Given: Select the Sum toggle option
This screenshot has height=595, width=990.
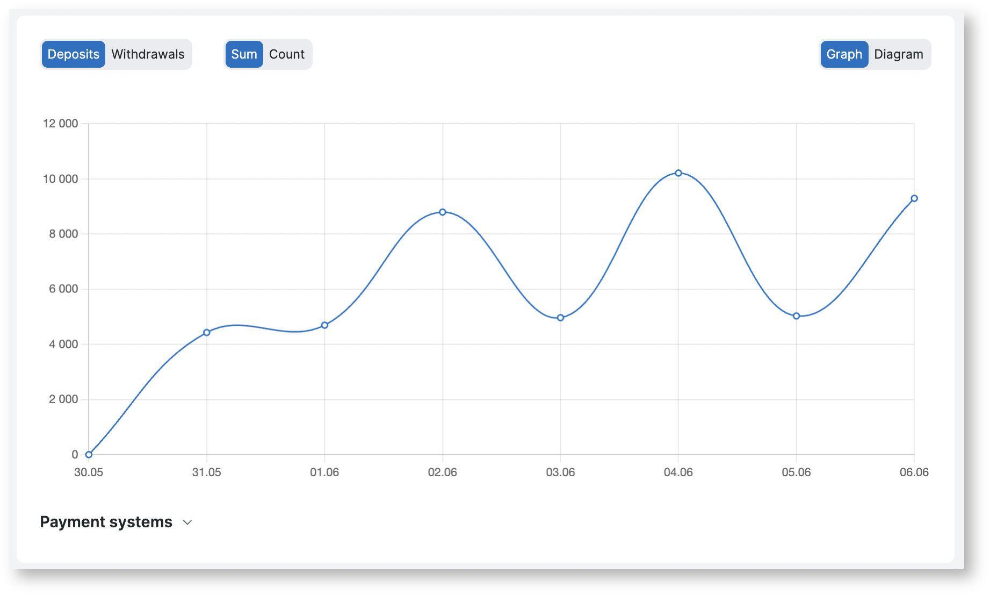Looking at the screenshot, I should coord(244,54).
